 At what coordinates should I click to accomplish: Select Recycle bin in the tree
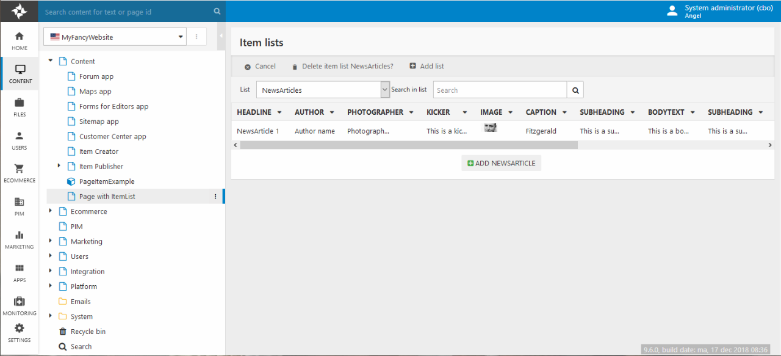(x=88, y=332)
